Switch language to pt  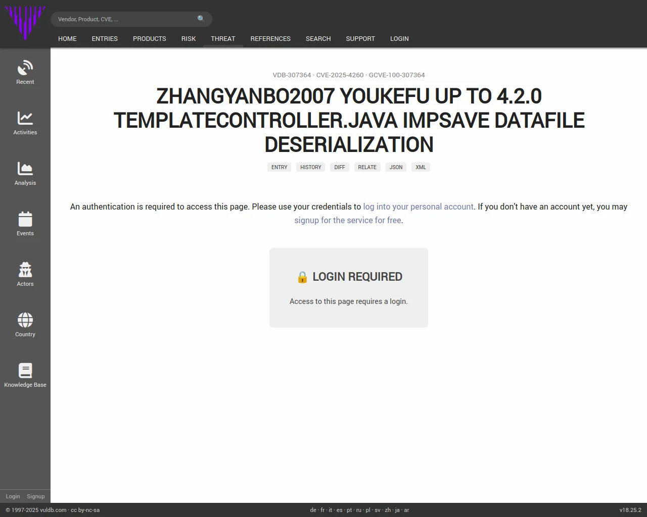tap(349, 510)
